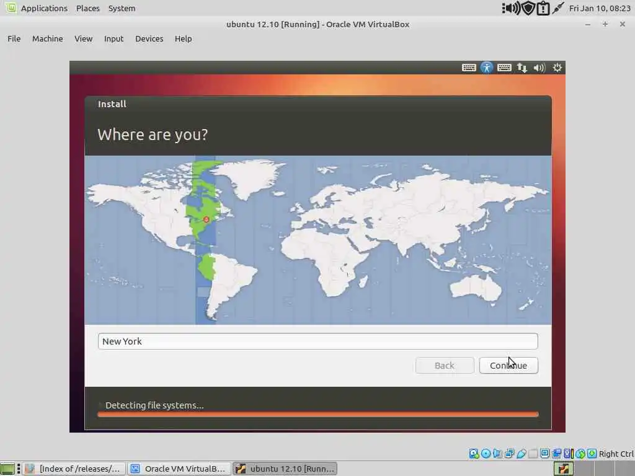Image resolution: width=635 pixels, height=476 pixels.
Task: Open the Machine menu
Action: coord(47,39)
